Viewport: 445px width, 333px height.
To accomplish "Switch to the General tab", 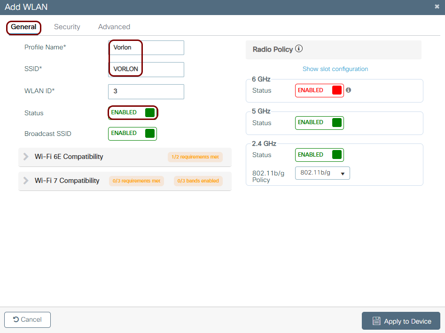I will point(23,27).
